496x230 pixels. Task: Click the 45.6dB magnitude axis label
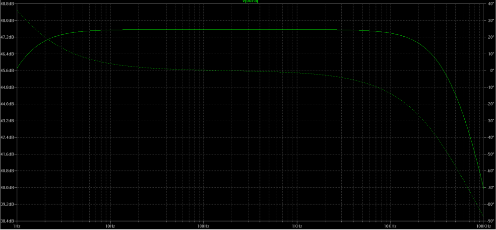(x=8, y=71)
